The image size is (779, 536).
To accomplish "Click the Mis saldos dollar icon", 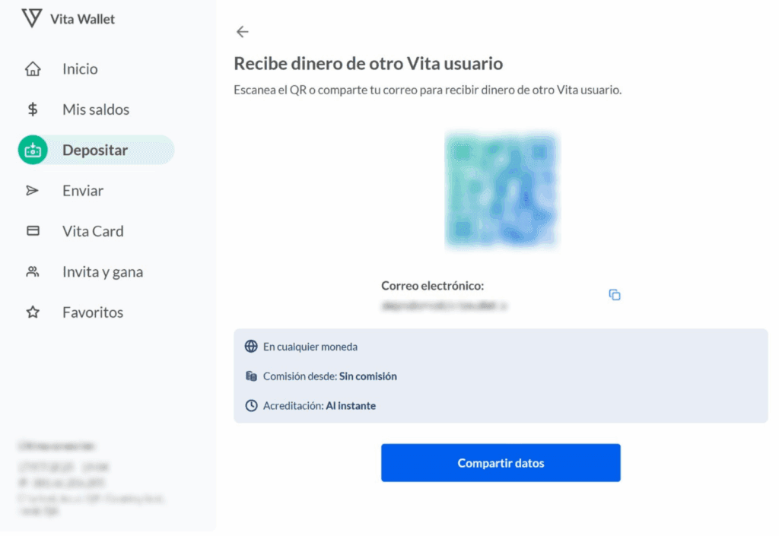I will [x=33, y=109].
